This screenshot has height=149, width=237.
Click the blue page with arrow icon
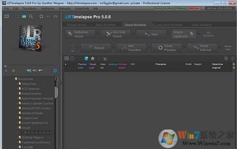click(86, 58)
